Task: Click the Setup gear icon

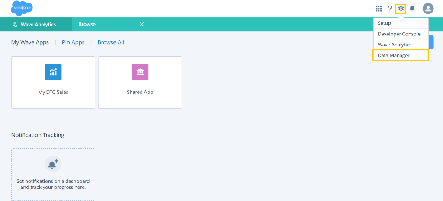Action: tap(401, 9)
